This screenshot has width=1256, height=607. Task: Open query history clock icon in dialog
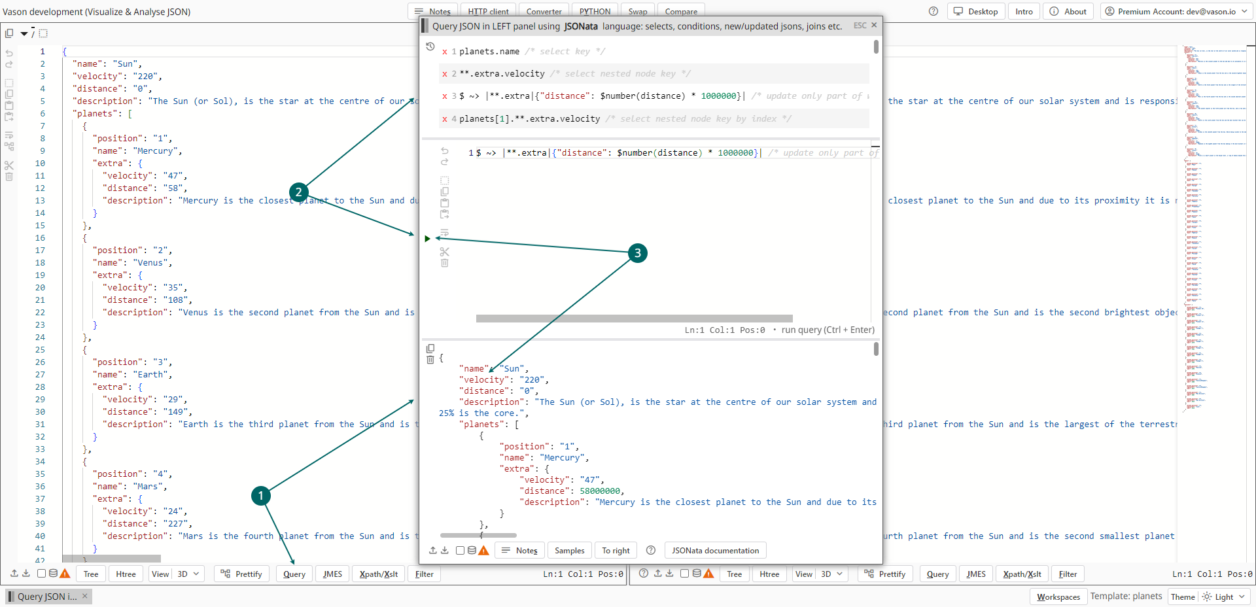point(430,46)
